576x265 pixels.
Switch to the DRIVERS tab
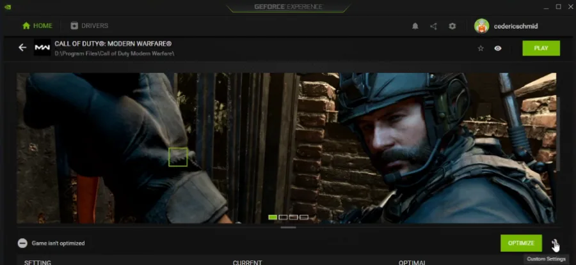89,26
